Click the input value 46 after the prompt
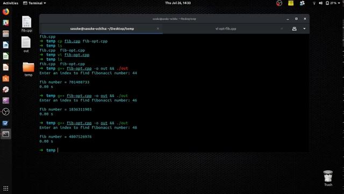Viewport: 344px width, 194px height. (x=134, y=100)
